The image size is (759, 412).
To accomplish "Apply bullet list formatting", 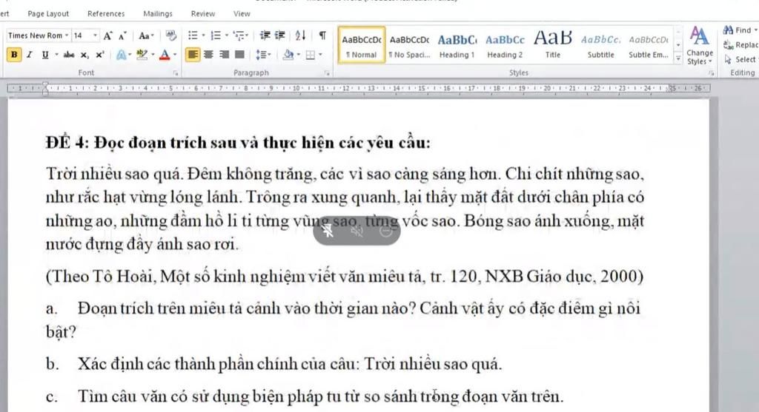I will (193, 36).
